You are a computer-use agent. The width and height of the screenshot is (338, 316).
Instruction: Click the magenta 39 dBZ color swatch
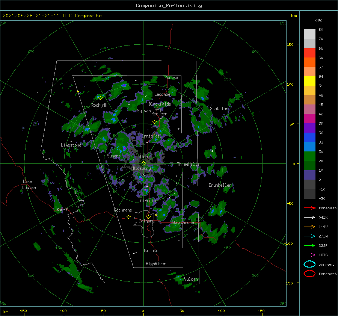(x=309, y=119)
